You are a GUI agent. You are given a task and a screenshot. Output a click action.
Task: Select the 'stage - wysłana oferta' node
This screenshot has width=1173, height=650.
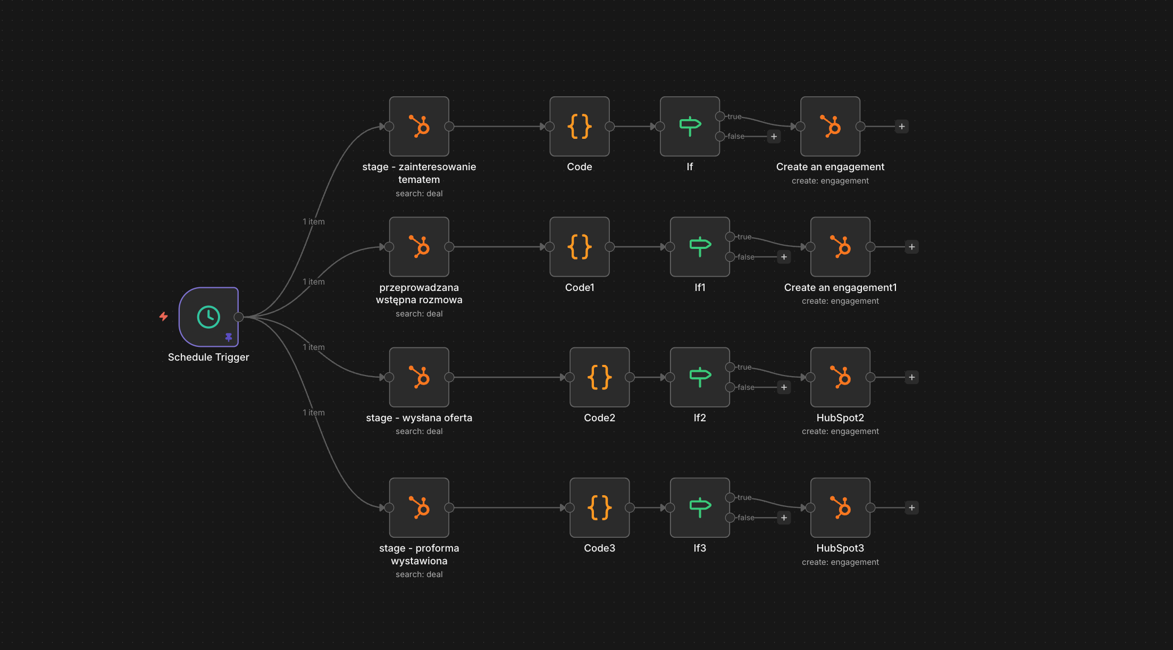click(419, 377)
